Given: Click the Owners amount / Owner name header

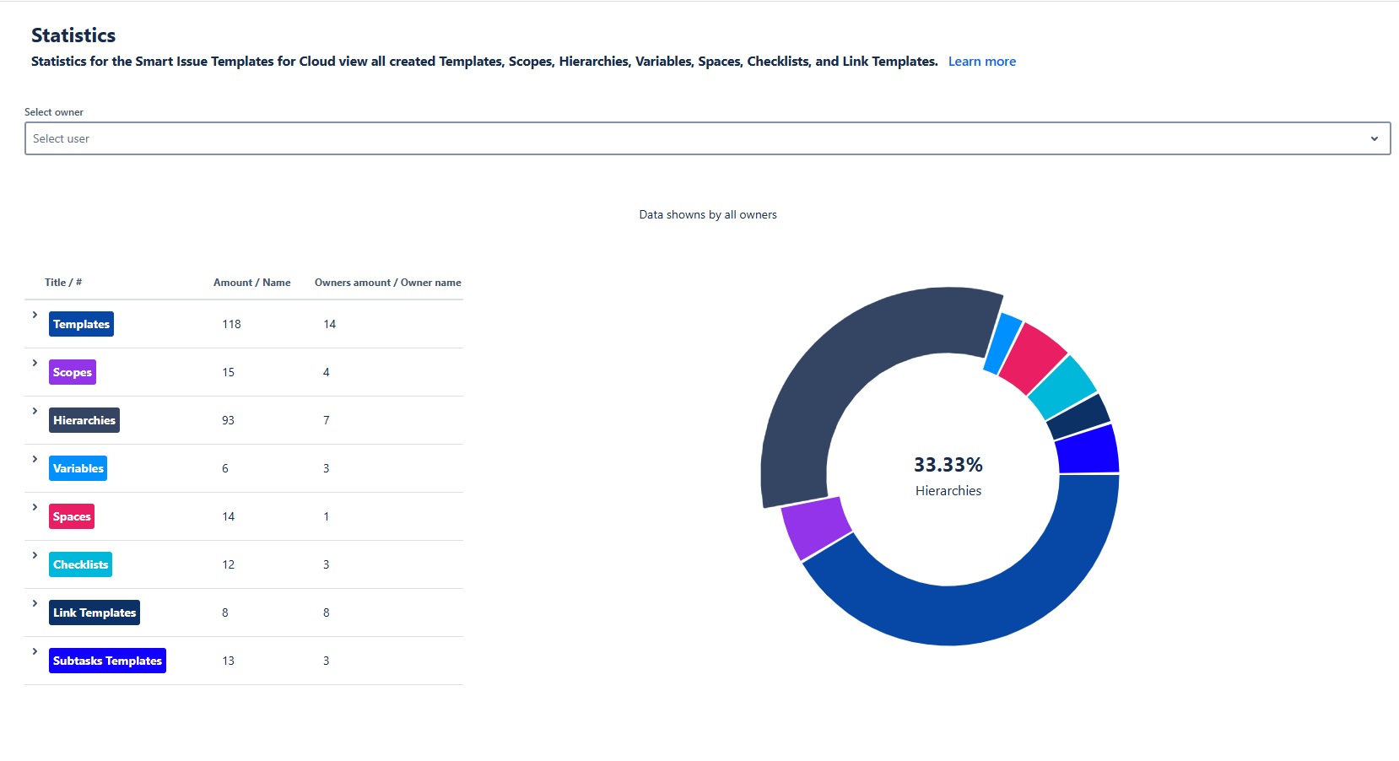Looking at the screenshot, I should click(387, 283).
